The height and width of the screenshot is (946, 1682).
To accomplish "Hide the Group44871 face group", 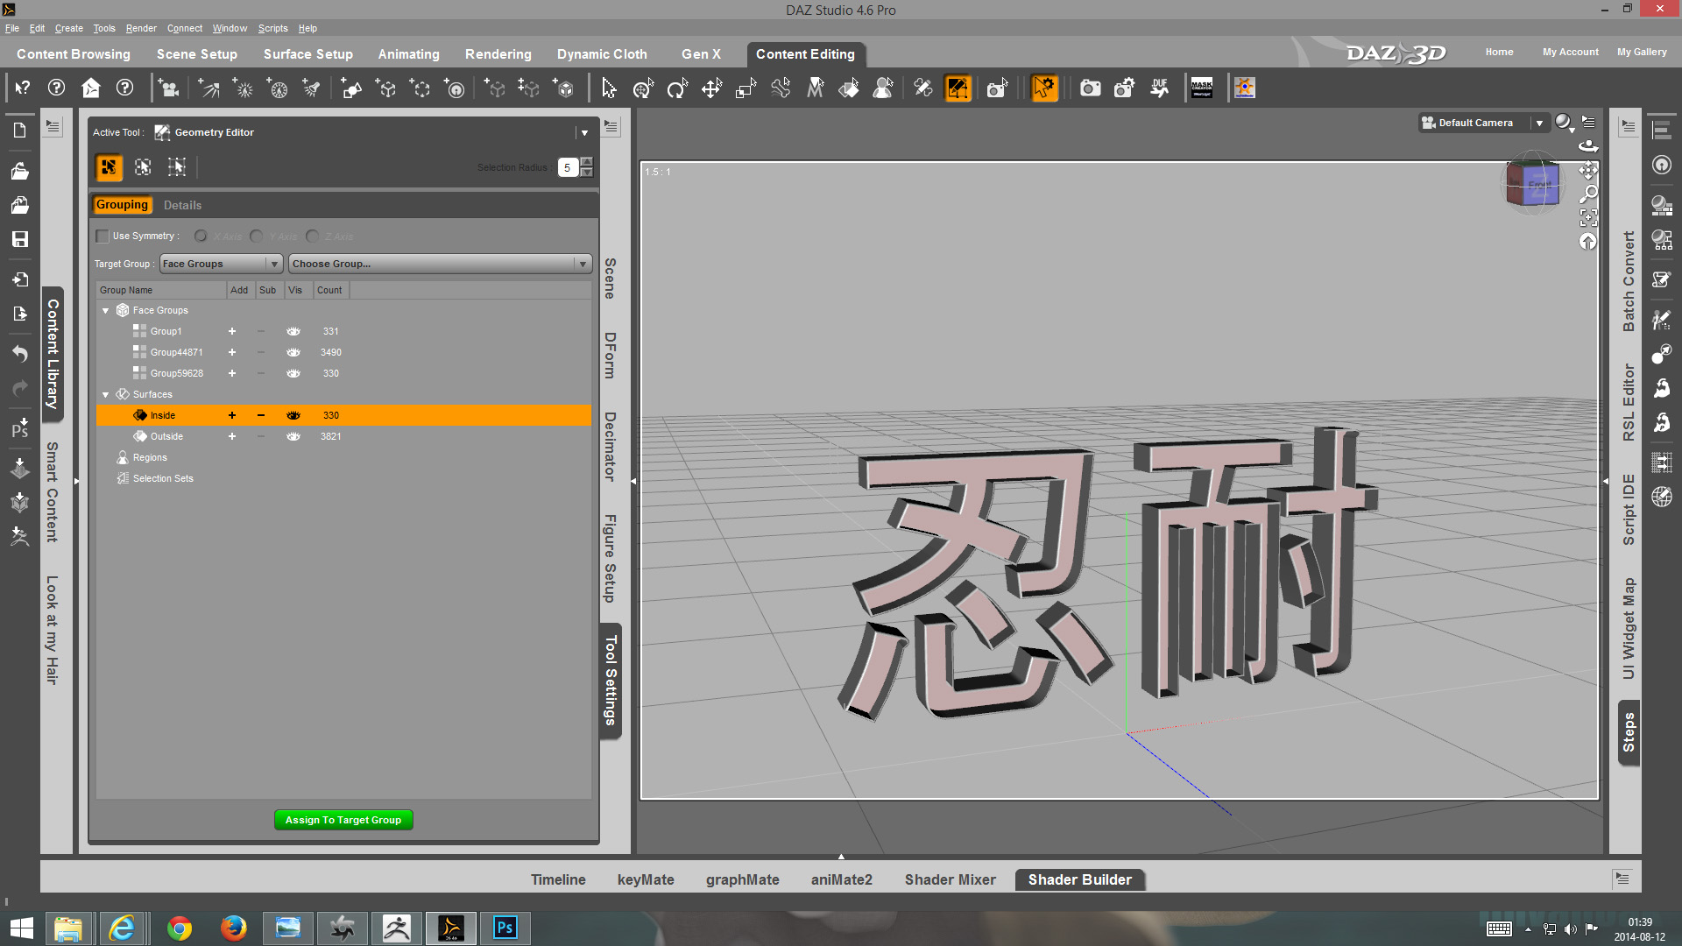I will click(x=293, y=352).
